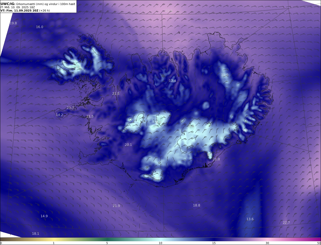Click the map value 18.1
This screenshot has width=321, height=245.
35,234
